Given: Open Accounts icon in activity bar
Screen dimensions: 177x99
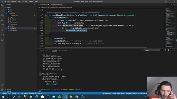Looking at the screenshot, I should (2, 85).
